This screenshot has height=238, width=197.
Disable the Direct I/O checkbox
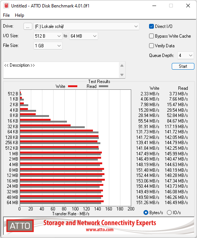pyautogui.click(x=151, y=26)
